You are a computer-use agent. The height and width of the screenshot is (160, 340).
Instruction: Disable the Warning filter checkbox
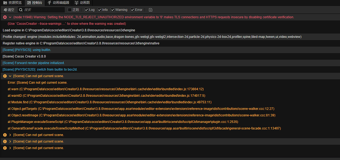point(113,10)
